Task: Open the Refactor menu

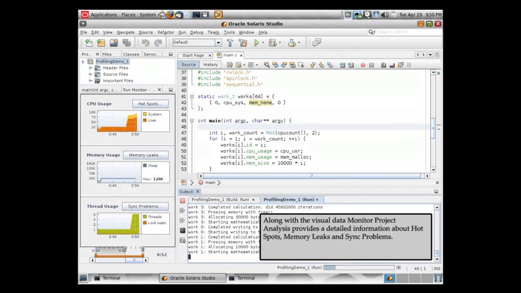Action: coord(166,33)
